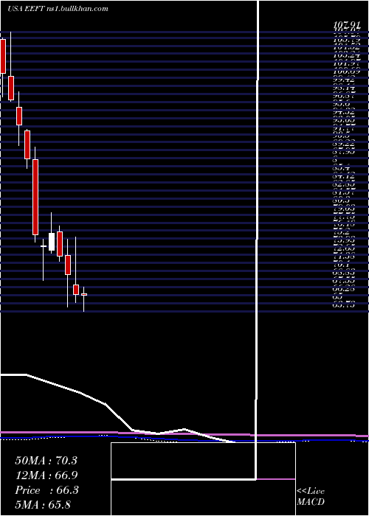Click the large white candlestick body

click(52, 242)
